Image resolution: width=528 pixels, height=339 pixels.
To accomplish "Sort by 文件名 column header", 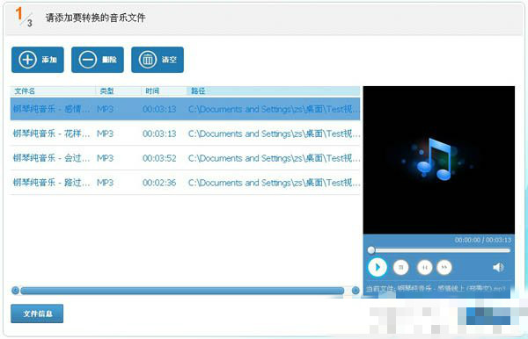I will pyautogui.click(x=53, y=91).
